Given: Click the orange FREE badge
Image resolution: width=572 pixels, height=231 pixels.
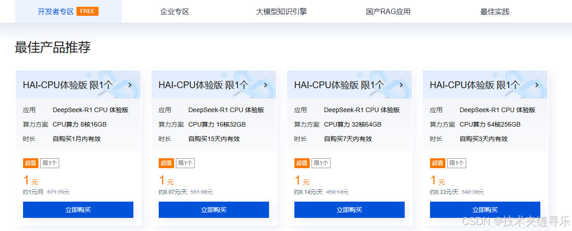Looking at the screenshot, I should [87, 11].
